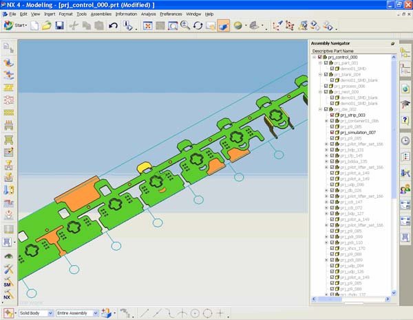Uncheck the prj_control_000 checkbox
The image size is (413, 320).
pos(320,57)
